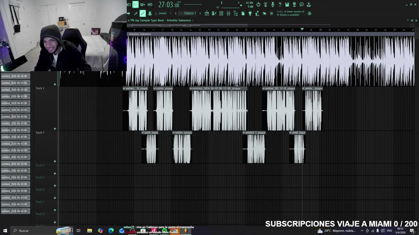Click the headphones icon beside (none)
Screen dimensions: 419x235
(156, 13)
